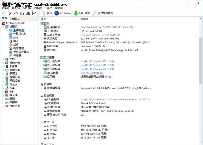This screenshot has height=145, width=203.
Task: Select the 3D 加速器 row icon
Action: [x=45, y=73]
